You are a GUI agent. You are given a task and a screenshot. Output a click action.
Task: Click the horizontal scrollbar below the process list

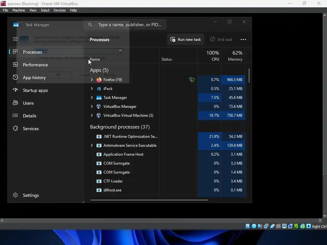click(x=149, y=200)
